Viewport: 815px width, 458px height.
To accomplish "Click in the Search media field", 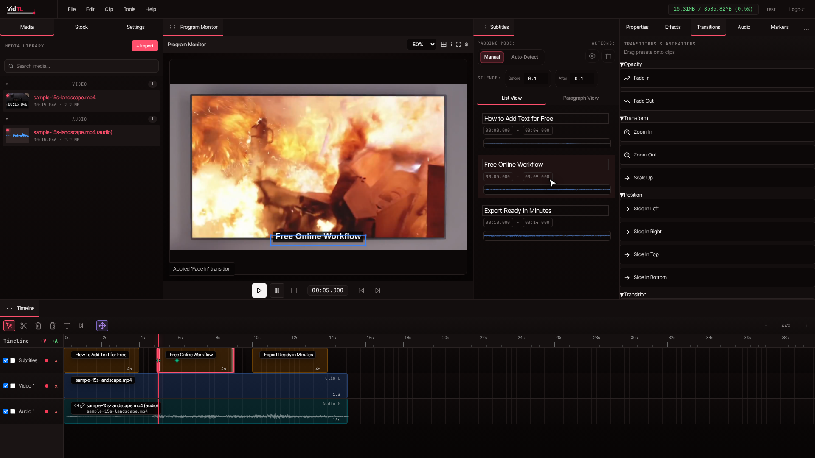I will tap(81, 66).
